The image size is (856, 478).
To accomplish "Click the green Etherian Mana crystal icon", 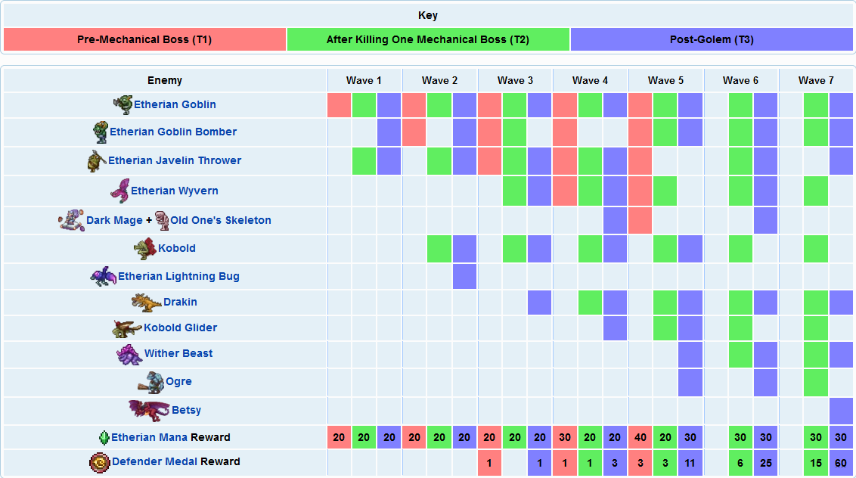I will 104,438.
